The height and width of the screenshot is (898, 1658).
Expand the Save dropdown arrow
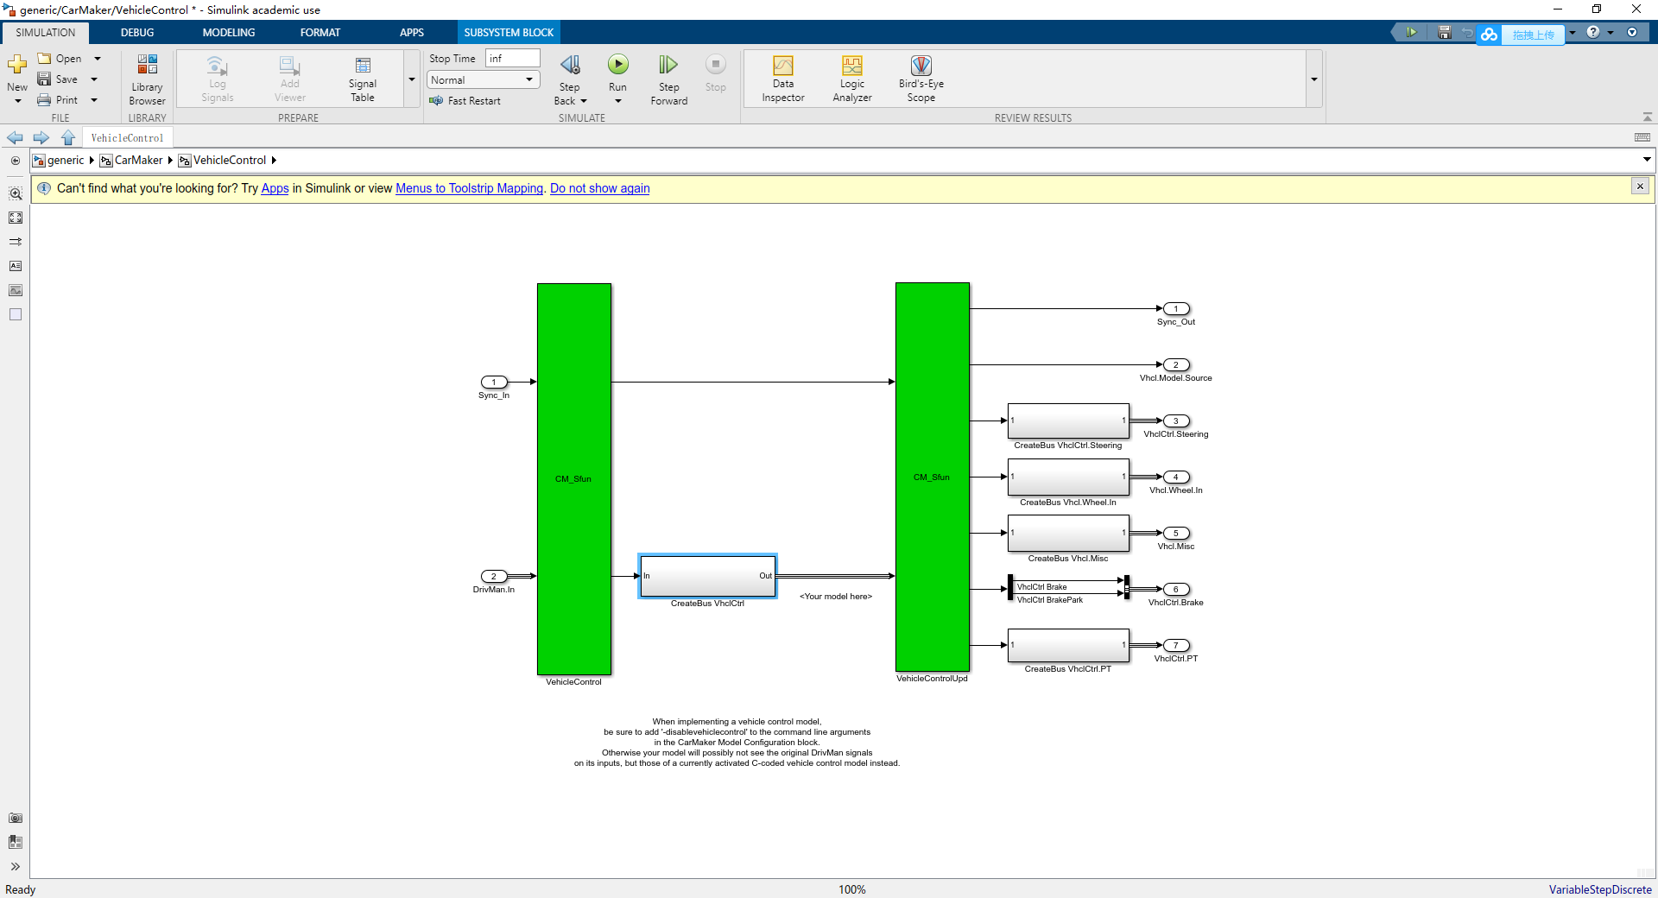pos(94,79)
